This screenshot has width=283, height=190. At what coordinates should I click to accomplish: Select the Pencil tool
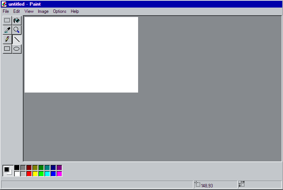(x=7, y=39)
